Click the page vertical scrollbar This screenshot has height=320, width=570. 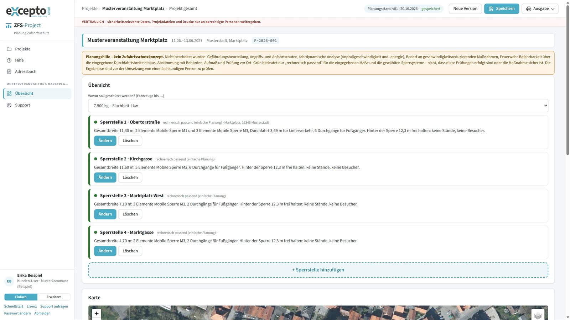click(568, 80)
